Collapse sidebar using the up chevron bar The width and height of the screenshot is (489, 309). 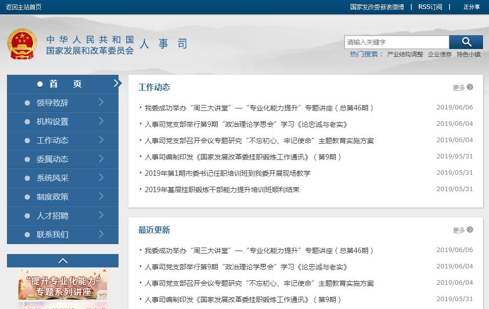click(x=62, y=260)
